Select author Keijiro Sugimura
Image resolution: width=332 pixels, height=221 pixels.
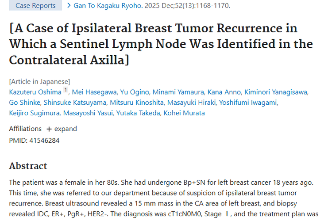(x=34, y=113)
